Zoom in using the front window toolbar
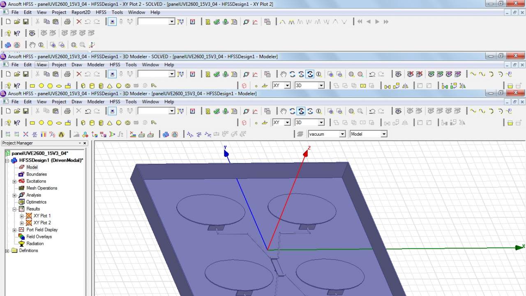526x296 pixels. coord(330,111)
